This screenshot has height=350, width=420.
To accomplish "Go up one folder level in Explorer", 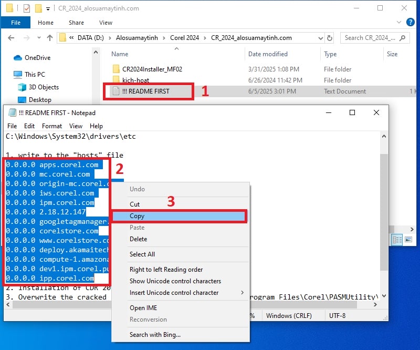I will tap(50, 38).
